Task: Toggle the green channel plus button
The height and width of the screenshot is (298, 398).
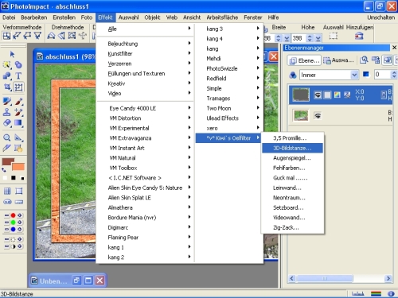Action: tap(20, 223)
